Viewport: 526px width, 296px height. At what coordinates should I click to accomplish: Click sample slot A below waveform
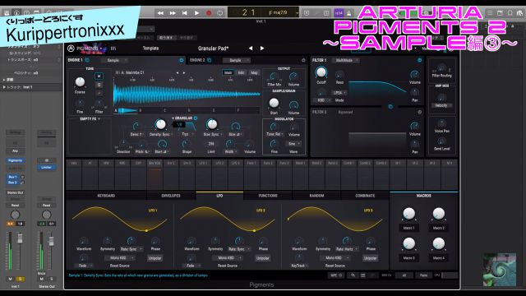[126, 110]
